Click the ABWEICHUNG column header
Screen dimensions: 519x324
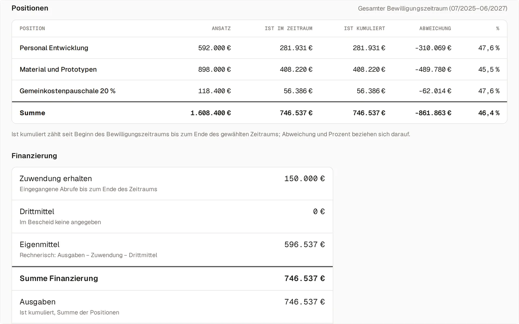[x=435, y=28]
